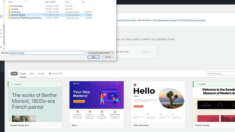This screenshot has height=132, width=235.
Task: Open the Twenty Twenty theme preview thumbnail
Action: pos(214,104)
